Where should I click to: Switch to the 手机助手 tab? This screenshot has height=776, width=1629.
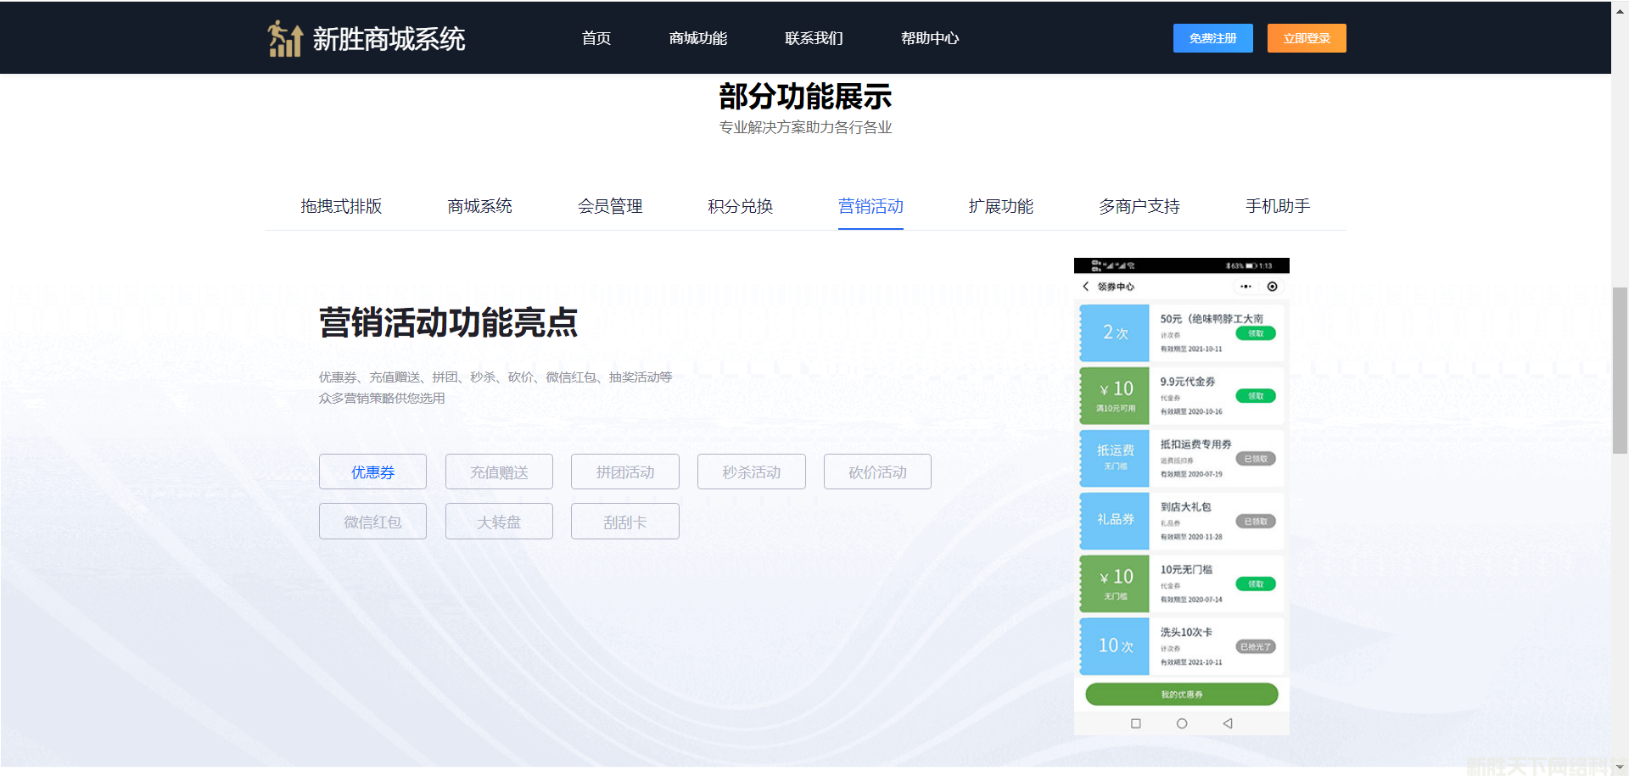coord(1278,206)
